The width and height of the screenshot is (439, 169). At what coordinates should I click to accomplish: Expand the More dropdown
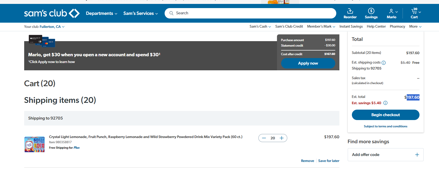click(415, 27)
